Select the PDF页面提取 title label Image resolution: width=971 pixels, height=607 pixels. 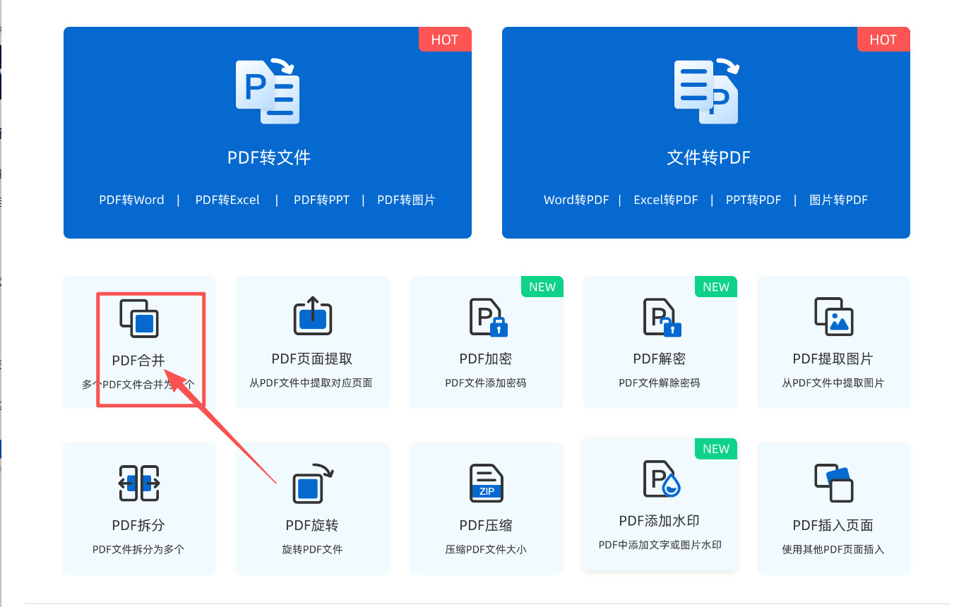[312, 359]
